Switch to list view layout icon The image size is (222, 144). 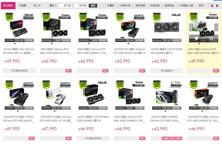coord(217,6)
